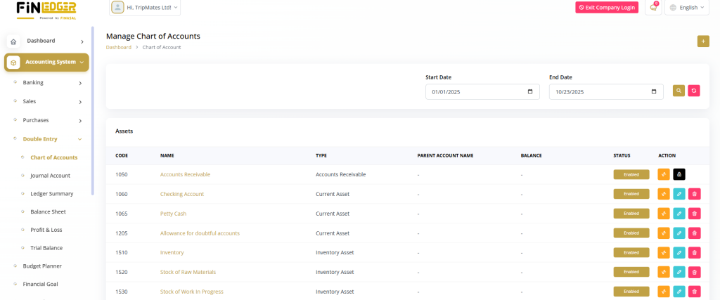
Task: Click delete trash icon for Petty Cash
Action: click(695, 214)
